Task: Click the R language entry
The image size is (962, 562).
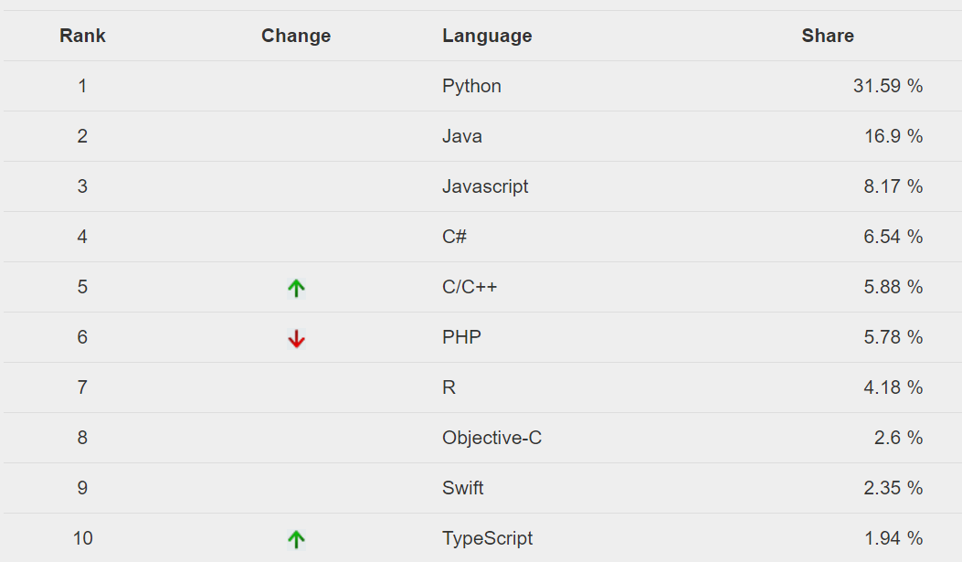Action: point(449,387)
